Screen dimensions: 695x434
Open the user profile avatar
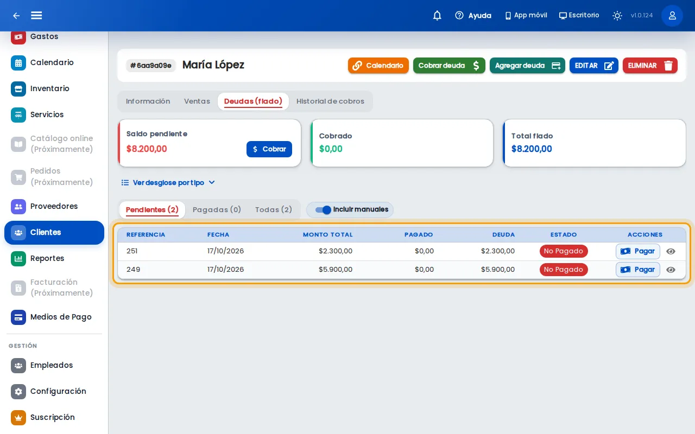(672, 16)
